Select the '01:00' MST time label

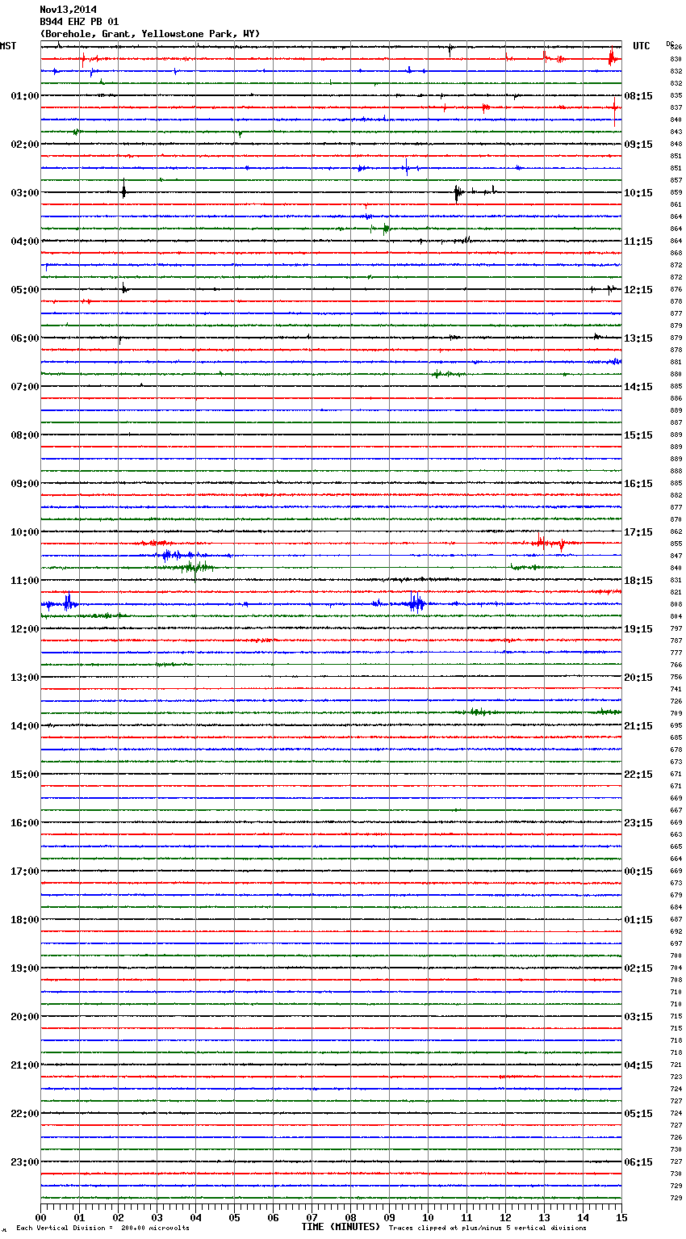click(25, 96)
